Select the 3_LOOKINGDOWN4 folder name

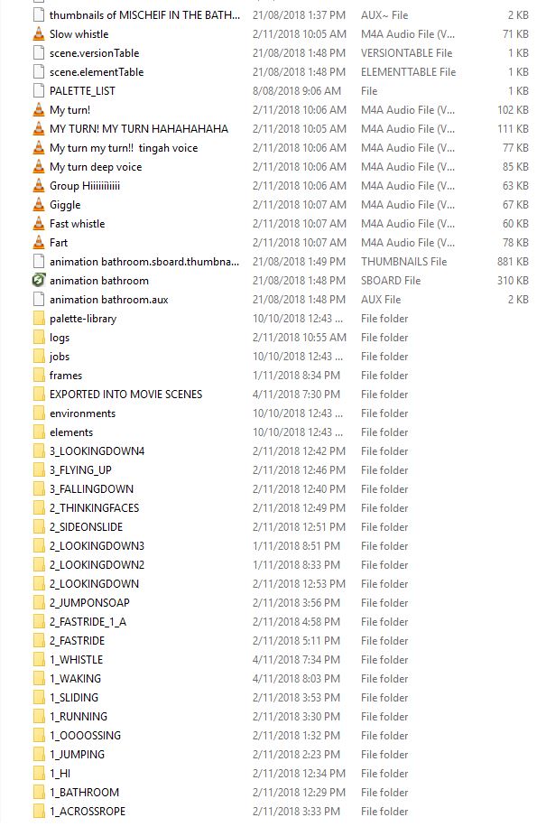click(x=97, y=451)
